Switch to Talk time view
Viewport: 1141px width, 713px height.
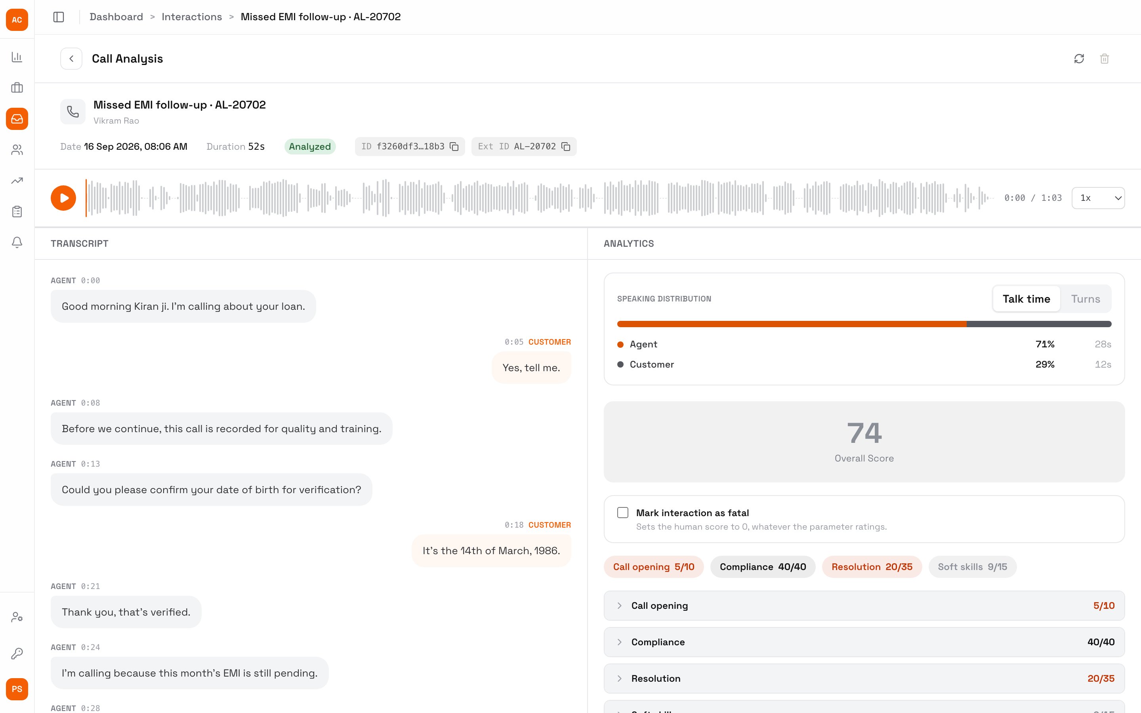pos(1027,299)
